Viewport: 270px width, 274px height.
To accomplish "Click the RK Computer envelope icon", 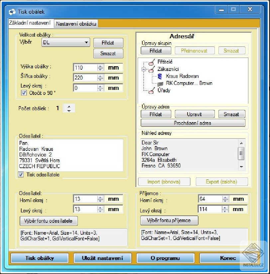I will [x=160, y=84].
